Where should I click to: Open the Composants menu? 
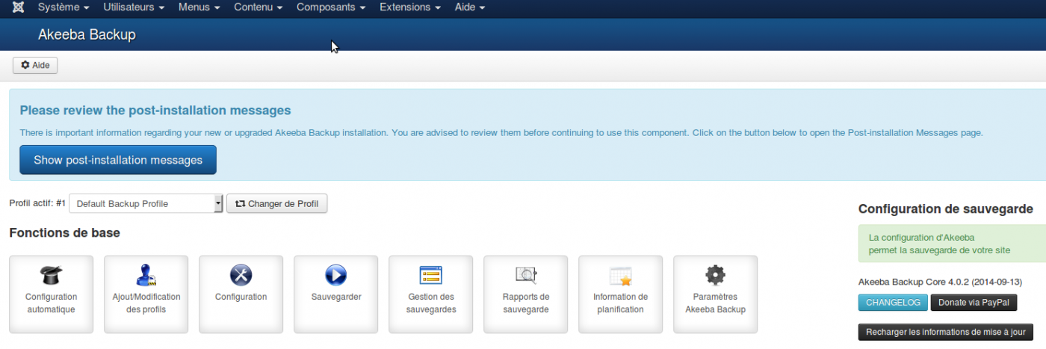click(331, 7)
